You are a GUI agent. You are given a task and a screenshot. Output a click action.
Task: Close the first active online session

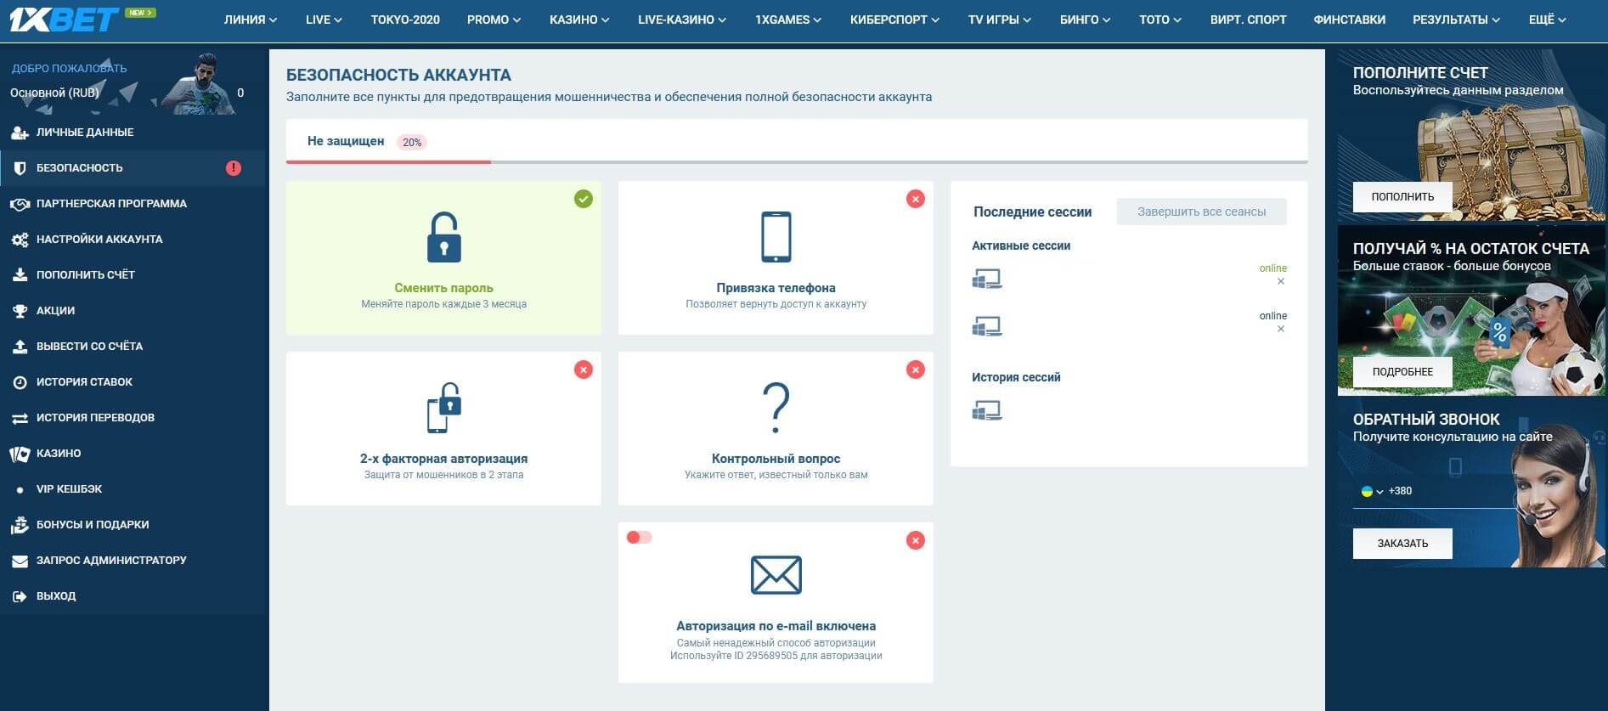pyautogui.click(x=1281, y=281)
